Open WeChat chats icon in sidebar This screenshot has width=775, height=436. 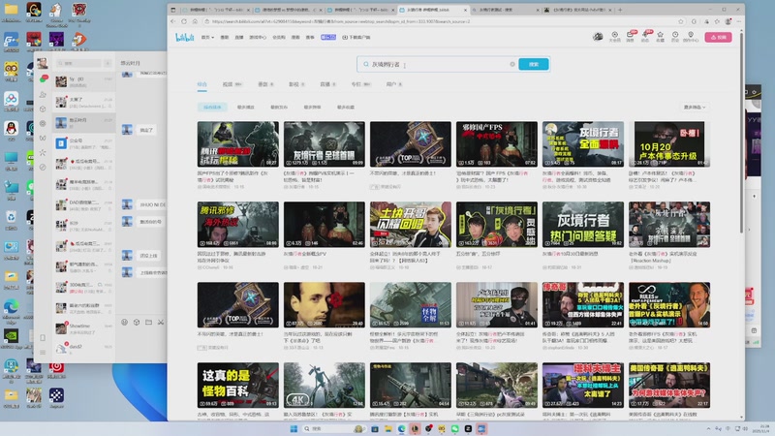coord(43,79)
